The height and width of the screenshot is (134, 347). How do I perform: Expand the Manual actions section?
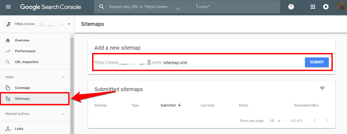click(x=63, y=114)
